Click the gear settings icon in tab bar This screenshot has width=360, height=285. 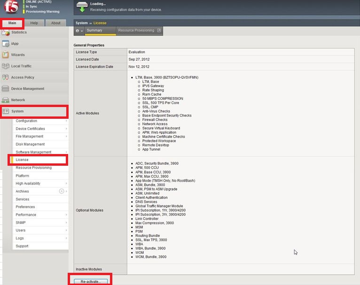[x=78, y=31]
